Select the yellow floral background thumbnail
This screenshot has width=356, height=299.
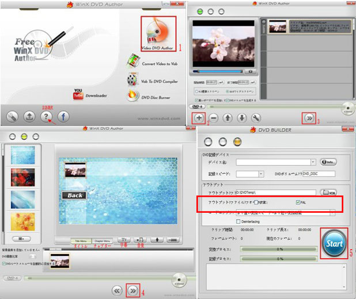coord(22,222)
